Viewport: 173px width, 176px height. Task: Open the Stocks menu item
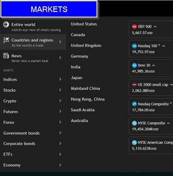click(x=33, y=90)
